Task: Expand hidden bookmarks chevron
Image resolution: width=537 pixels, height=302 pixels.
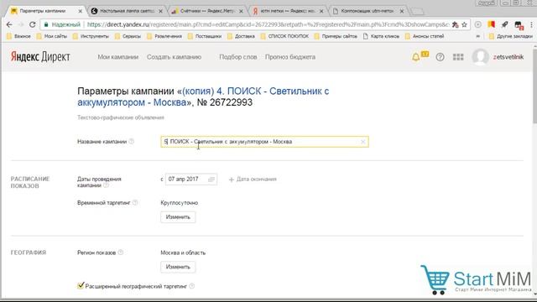Action: [x=478, y=36]
